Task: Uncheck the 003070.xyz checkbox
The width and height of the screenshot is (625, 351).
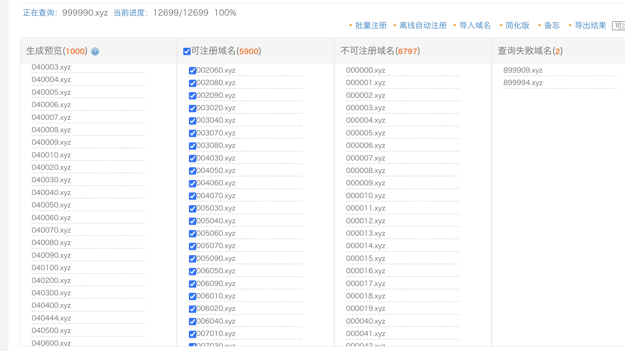Action: click(x=193, y=133)
